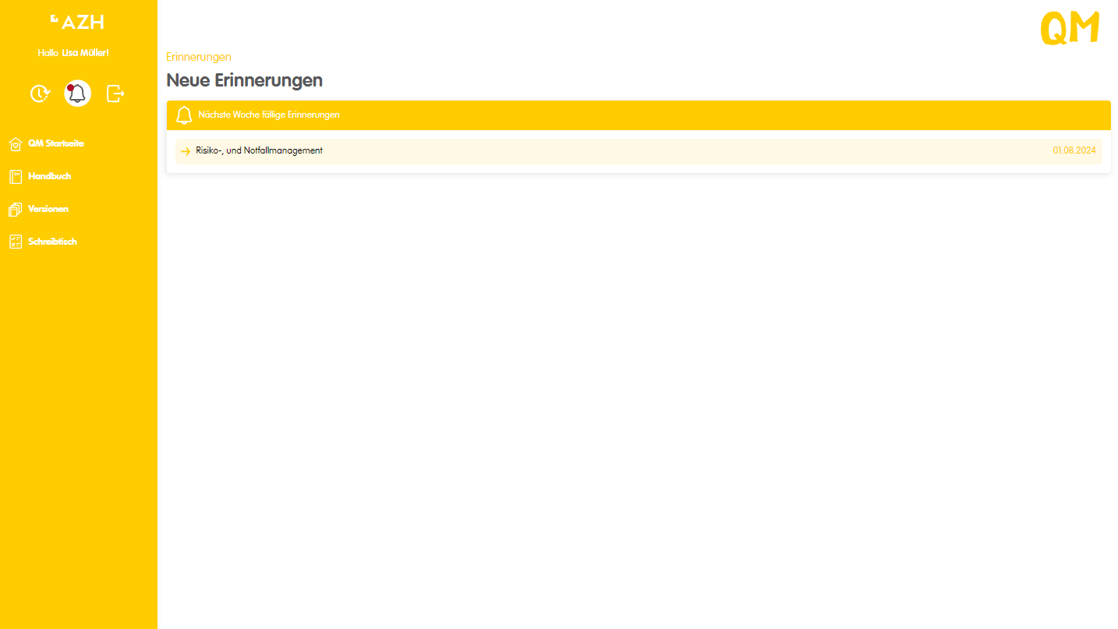Click the AZH logo in the sidebar

(x=77, y=22)
